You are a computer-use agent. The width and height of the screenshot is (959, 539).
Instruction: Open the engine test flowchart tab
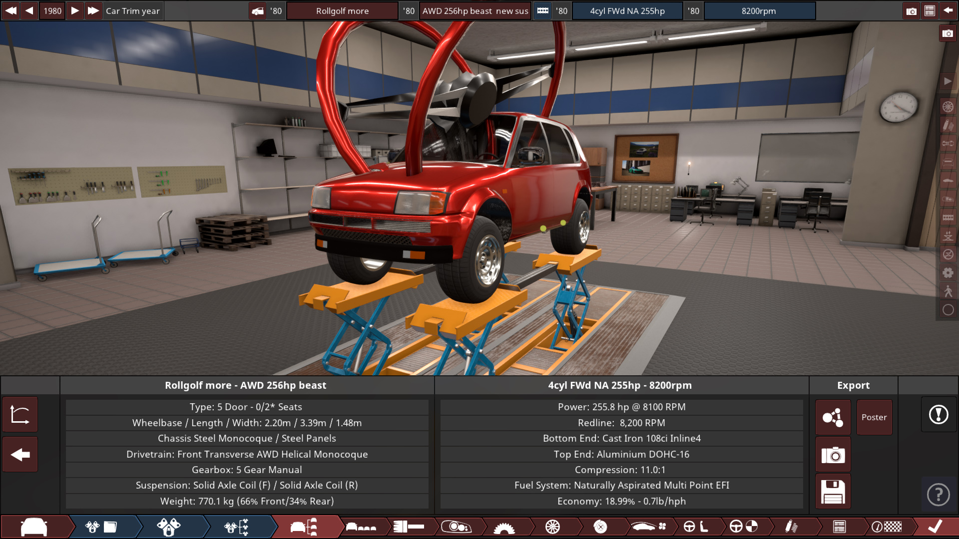[x=236, y=527]
